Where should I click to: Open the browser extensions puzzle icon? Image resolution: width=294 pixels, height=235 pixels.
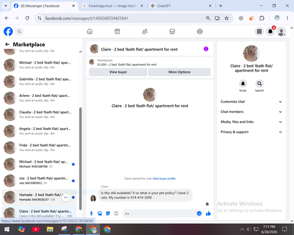click(x=262, y=18)
